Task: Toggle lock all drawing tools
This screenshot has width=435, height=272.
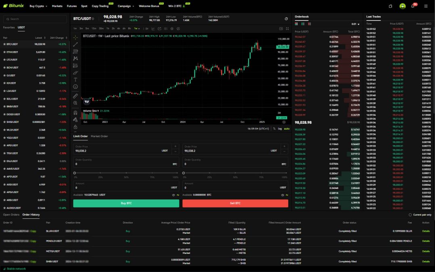Action: click(x=75, y=127)
